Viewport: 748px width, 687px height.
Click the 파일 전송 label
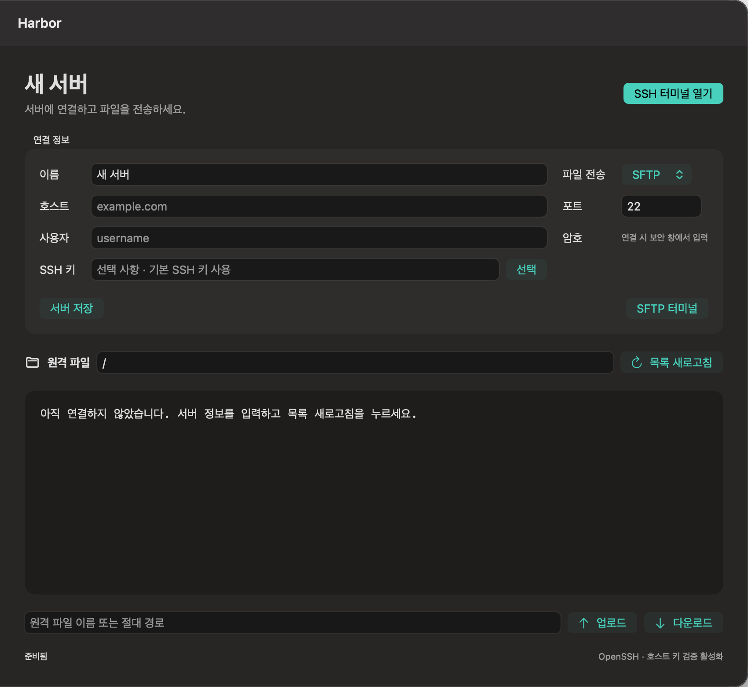tap(584, 174)
